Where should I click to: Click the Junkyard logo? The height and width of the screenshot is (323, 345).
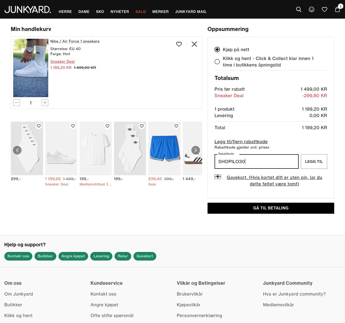(x=28, y=9)
